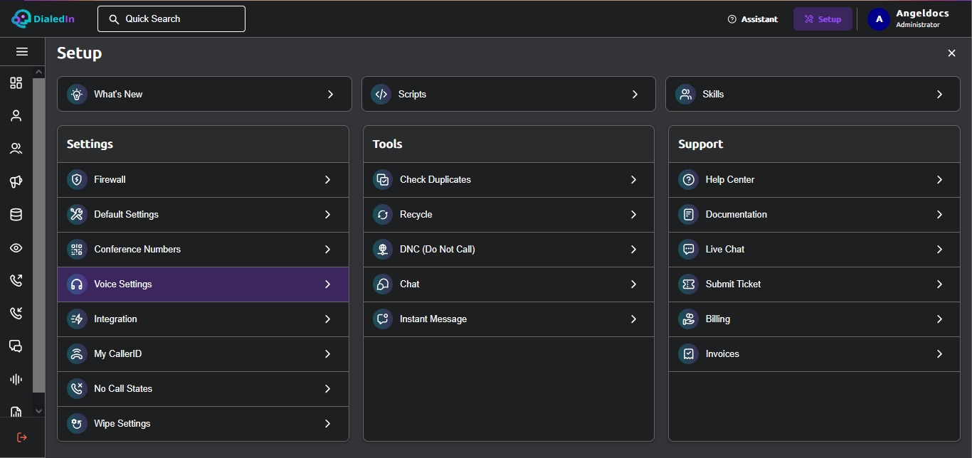Click the Conference Numbers grid icon
972x458 pixels.
click(77, 250)
